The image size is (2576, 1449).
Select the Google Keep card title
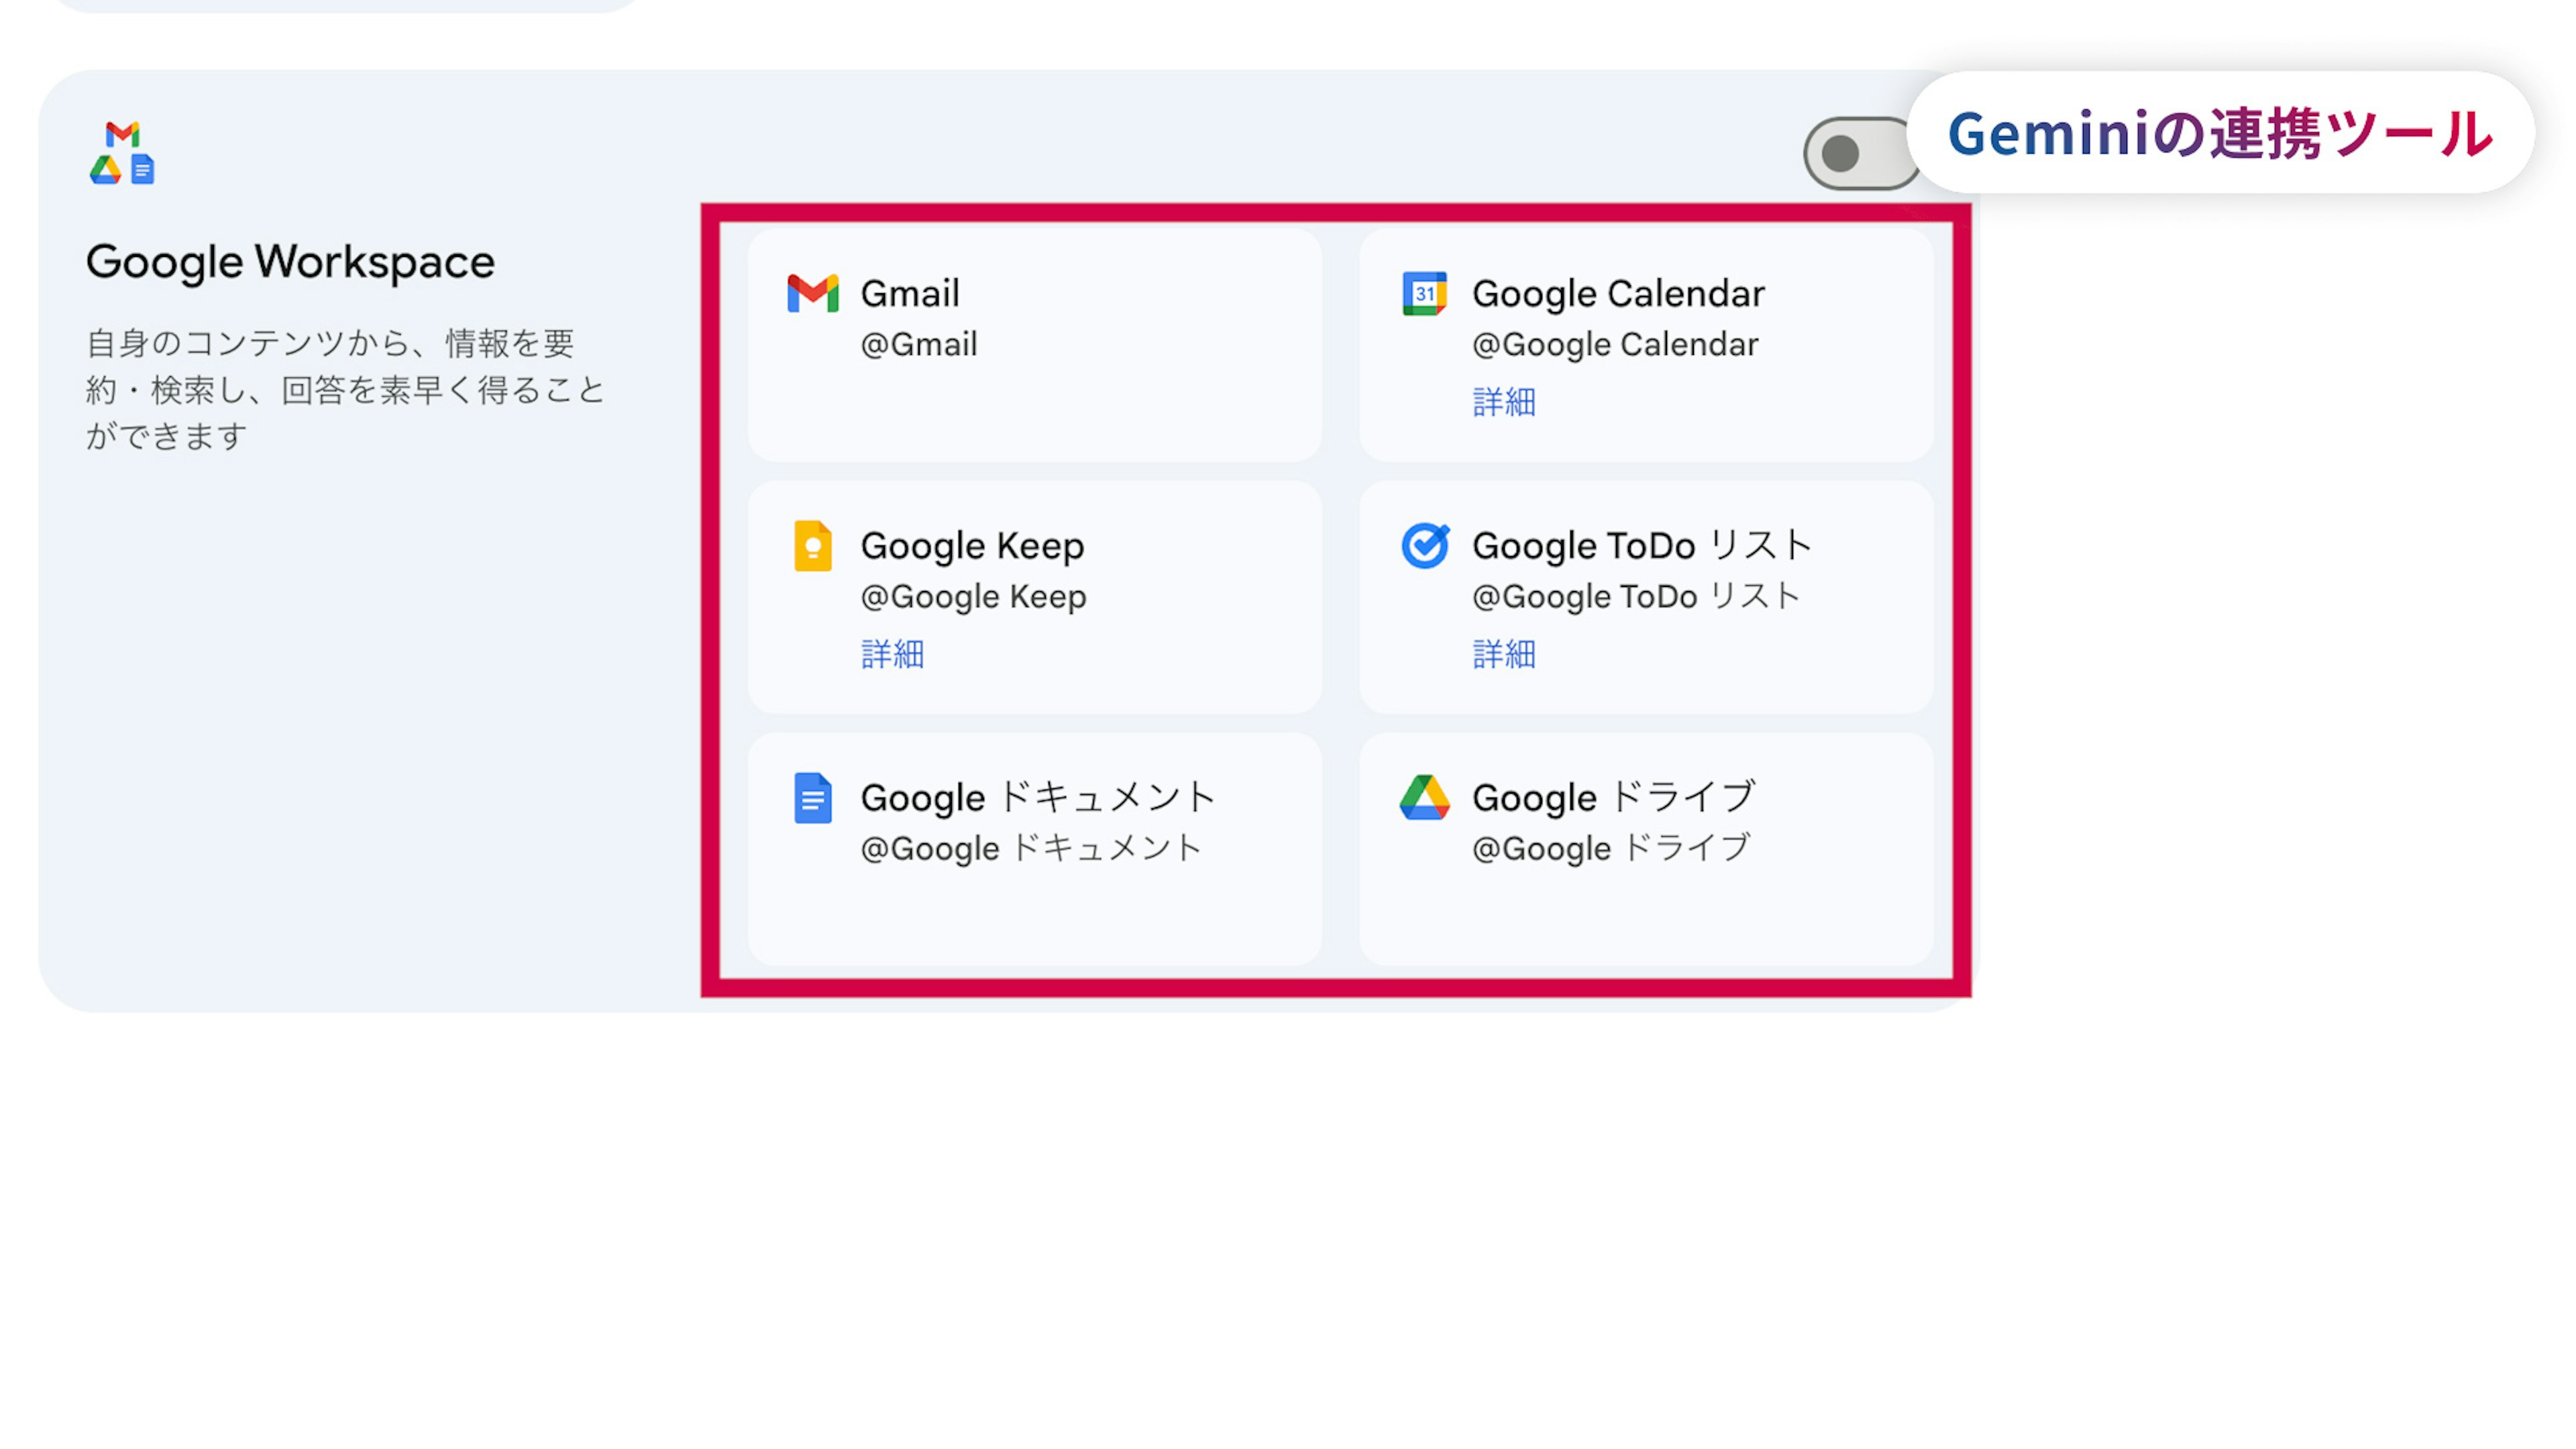(972, 546)
